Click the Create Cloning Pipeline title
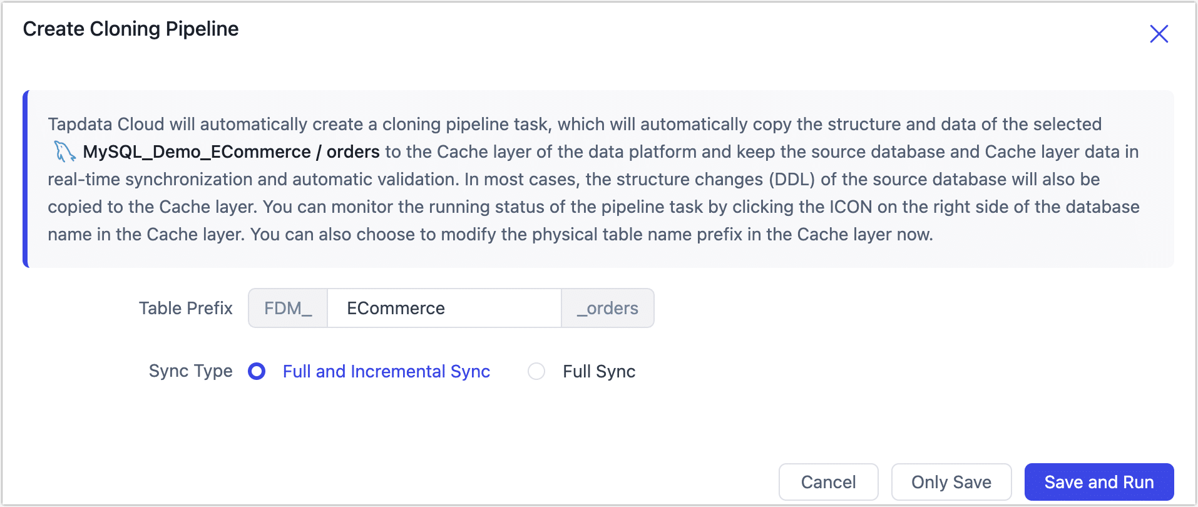This screenshot has height=507, width=1198. pyautogui.click(x=130, y=28)
